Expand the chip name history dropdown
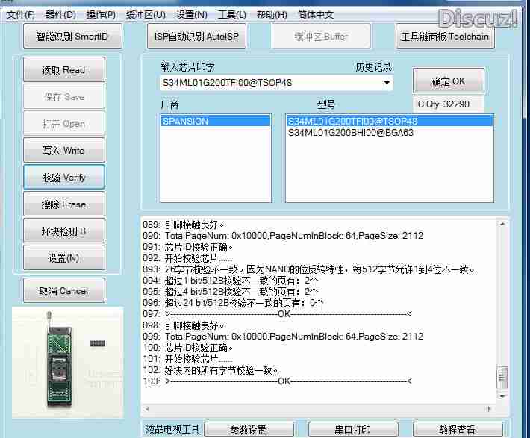Viewport: 530px width, 438px height. pyautogui.click(x=387, y=83)
